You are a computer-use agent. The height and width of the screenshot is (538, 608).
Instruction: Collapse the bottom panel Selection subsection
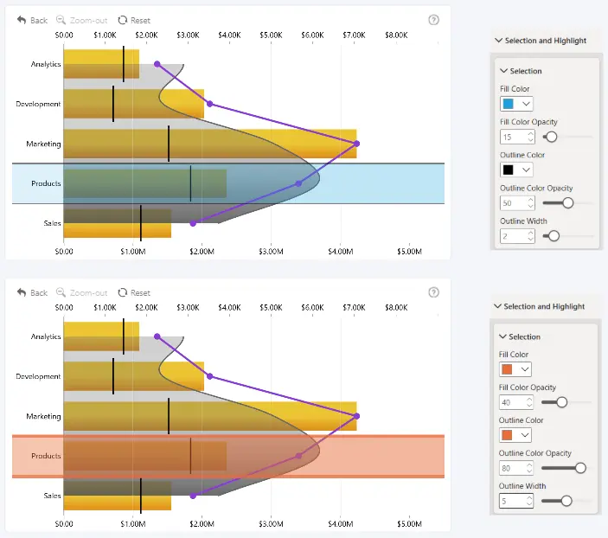502,336
